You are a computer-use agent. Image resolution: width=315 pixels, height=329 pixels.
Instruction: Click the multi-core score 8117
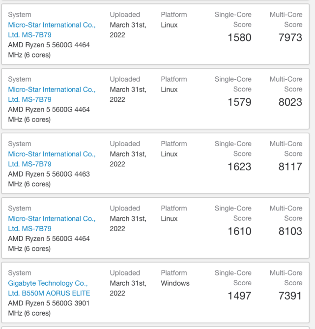click(x=290, y=167)
